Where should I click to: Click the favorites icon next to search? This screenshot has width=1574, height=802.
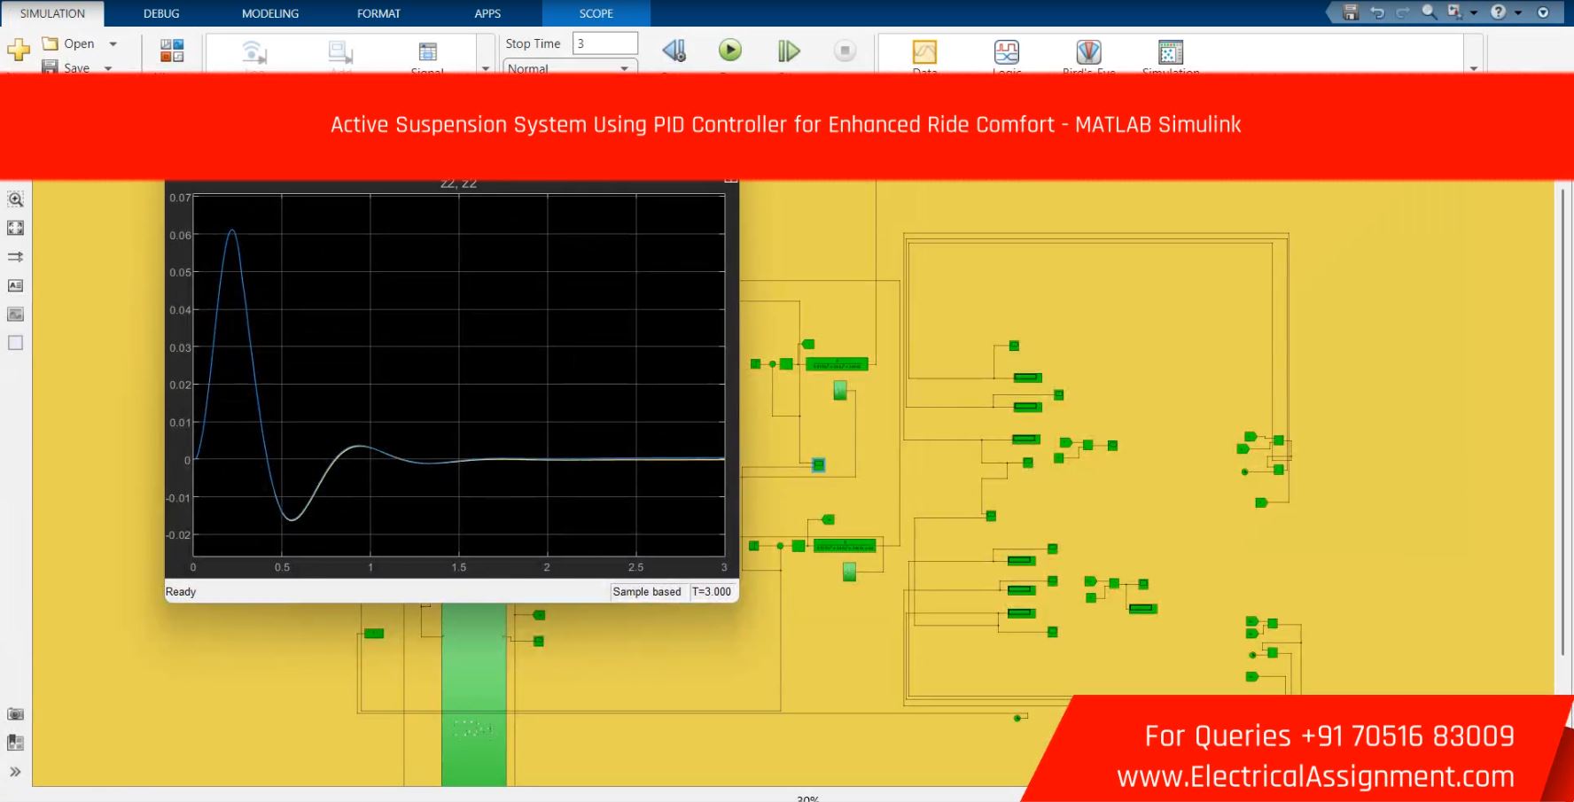[x=1454, y=12]
